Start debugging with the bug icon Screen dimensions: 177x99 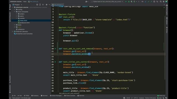(x=129, y=2)
